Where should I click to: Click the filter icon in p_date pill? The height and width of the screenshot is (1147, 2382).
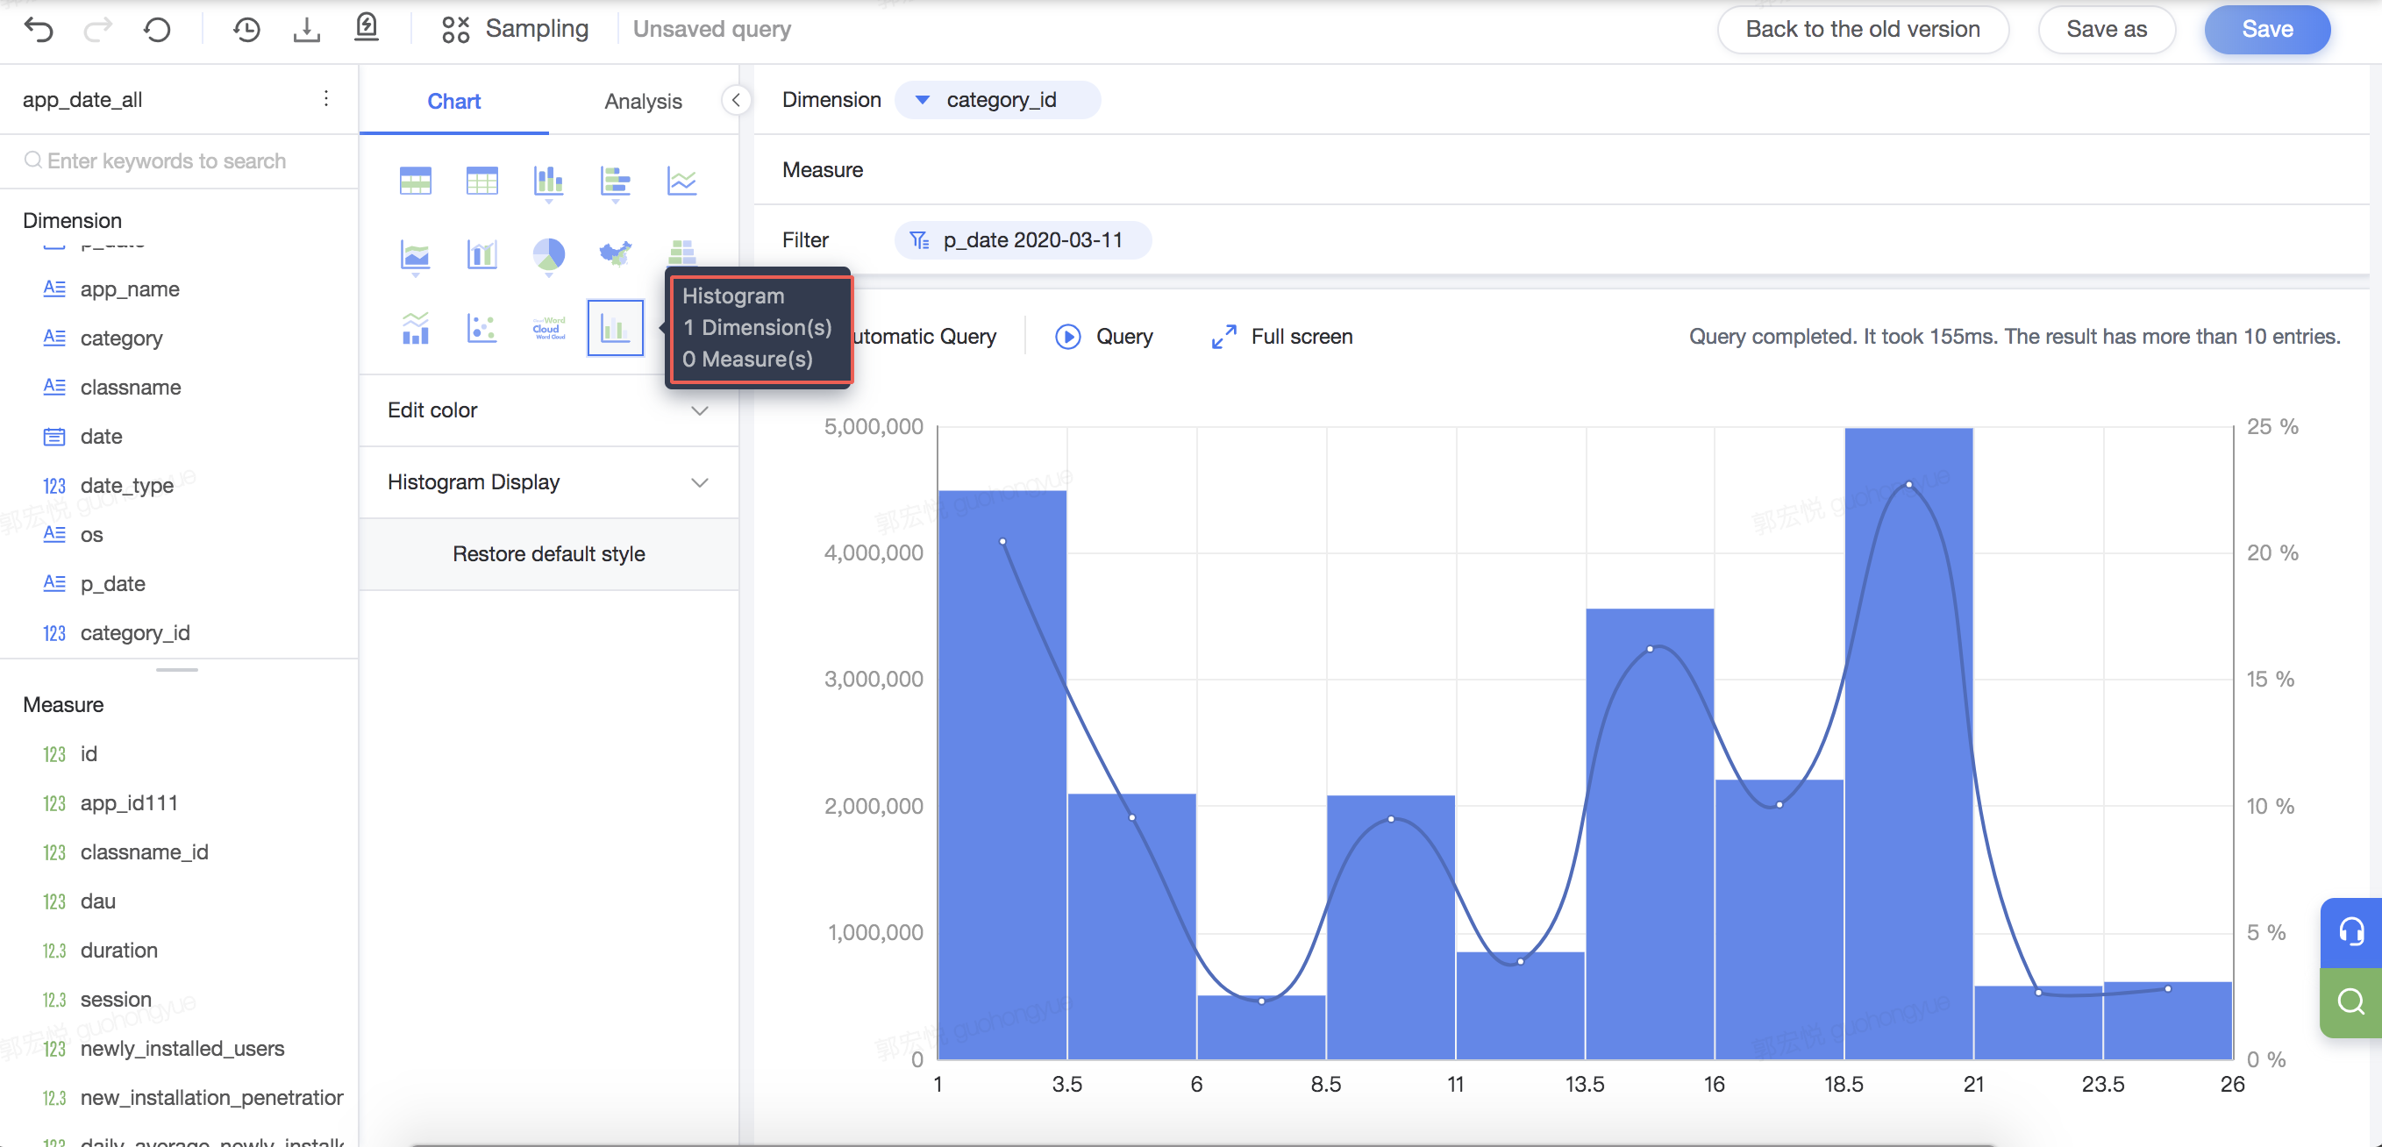click(919, 240)
